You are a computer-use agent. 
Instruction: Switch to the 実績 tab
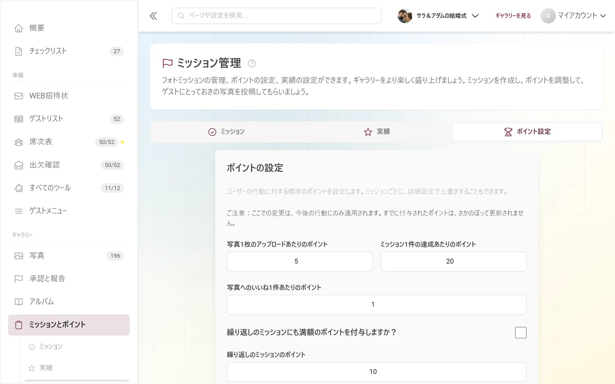[377, 132]
